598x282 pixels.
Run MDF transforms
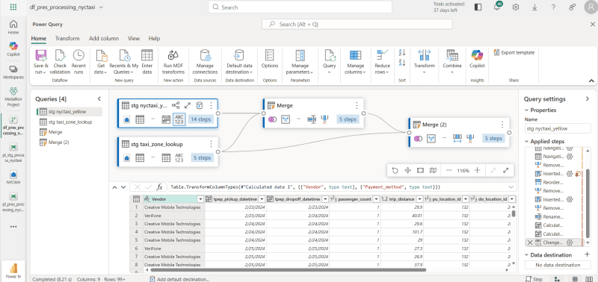pos(173,62)
